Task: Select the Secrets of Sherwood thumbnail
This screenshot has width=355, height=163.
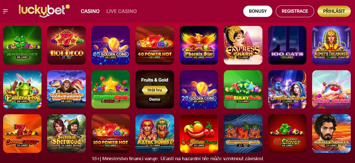Action: [x=66, y=134]
